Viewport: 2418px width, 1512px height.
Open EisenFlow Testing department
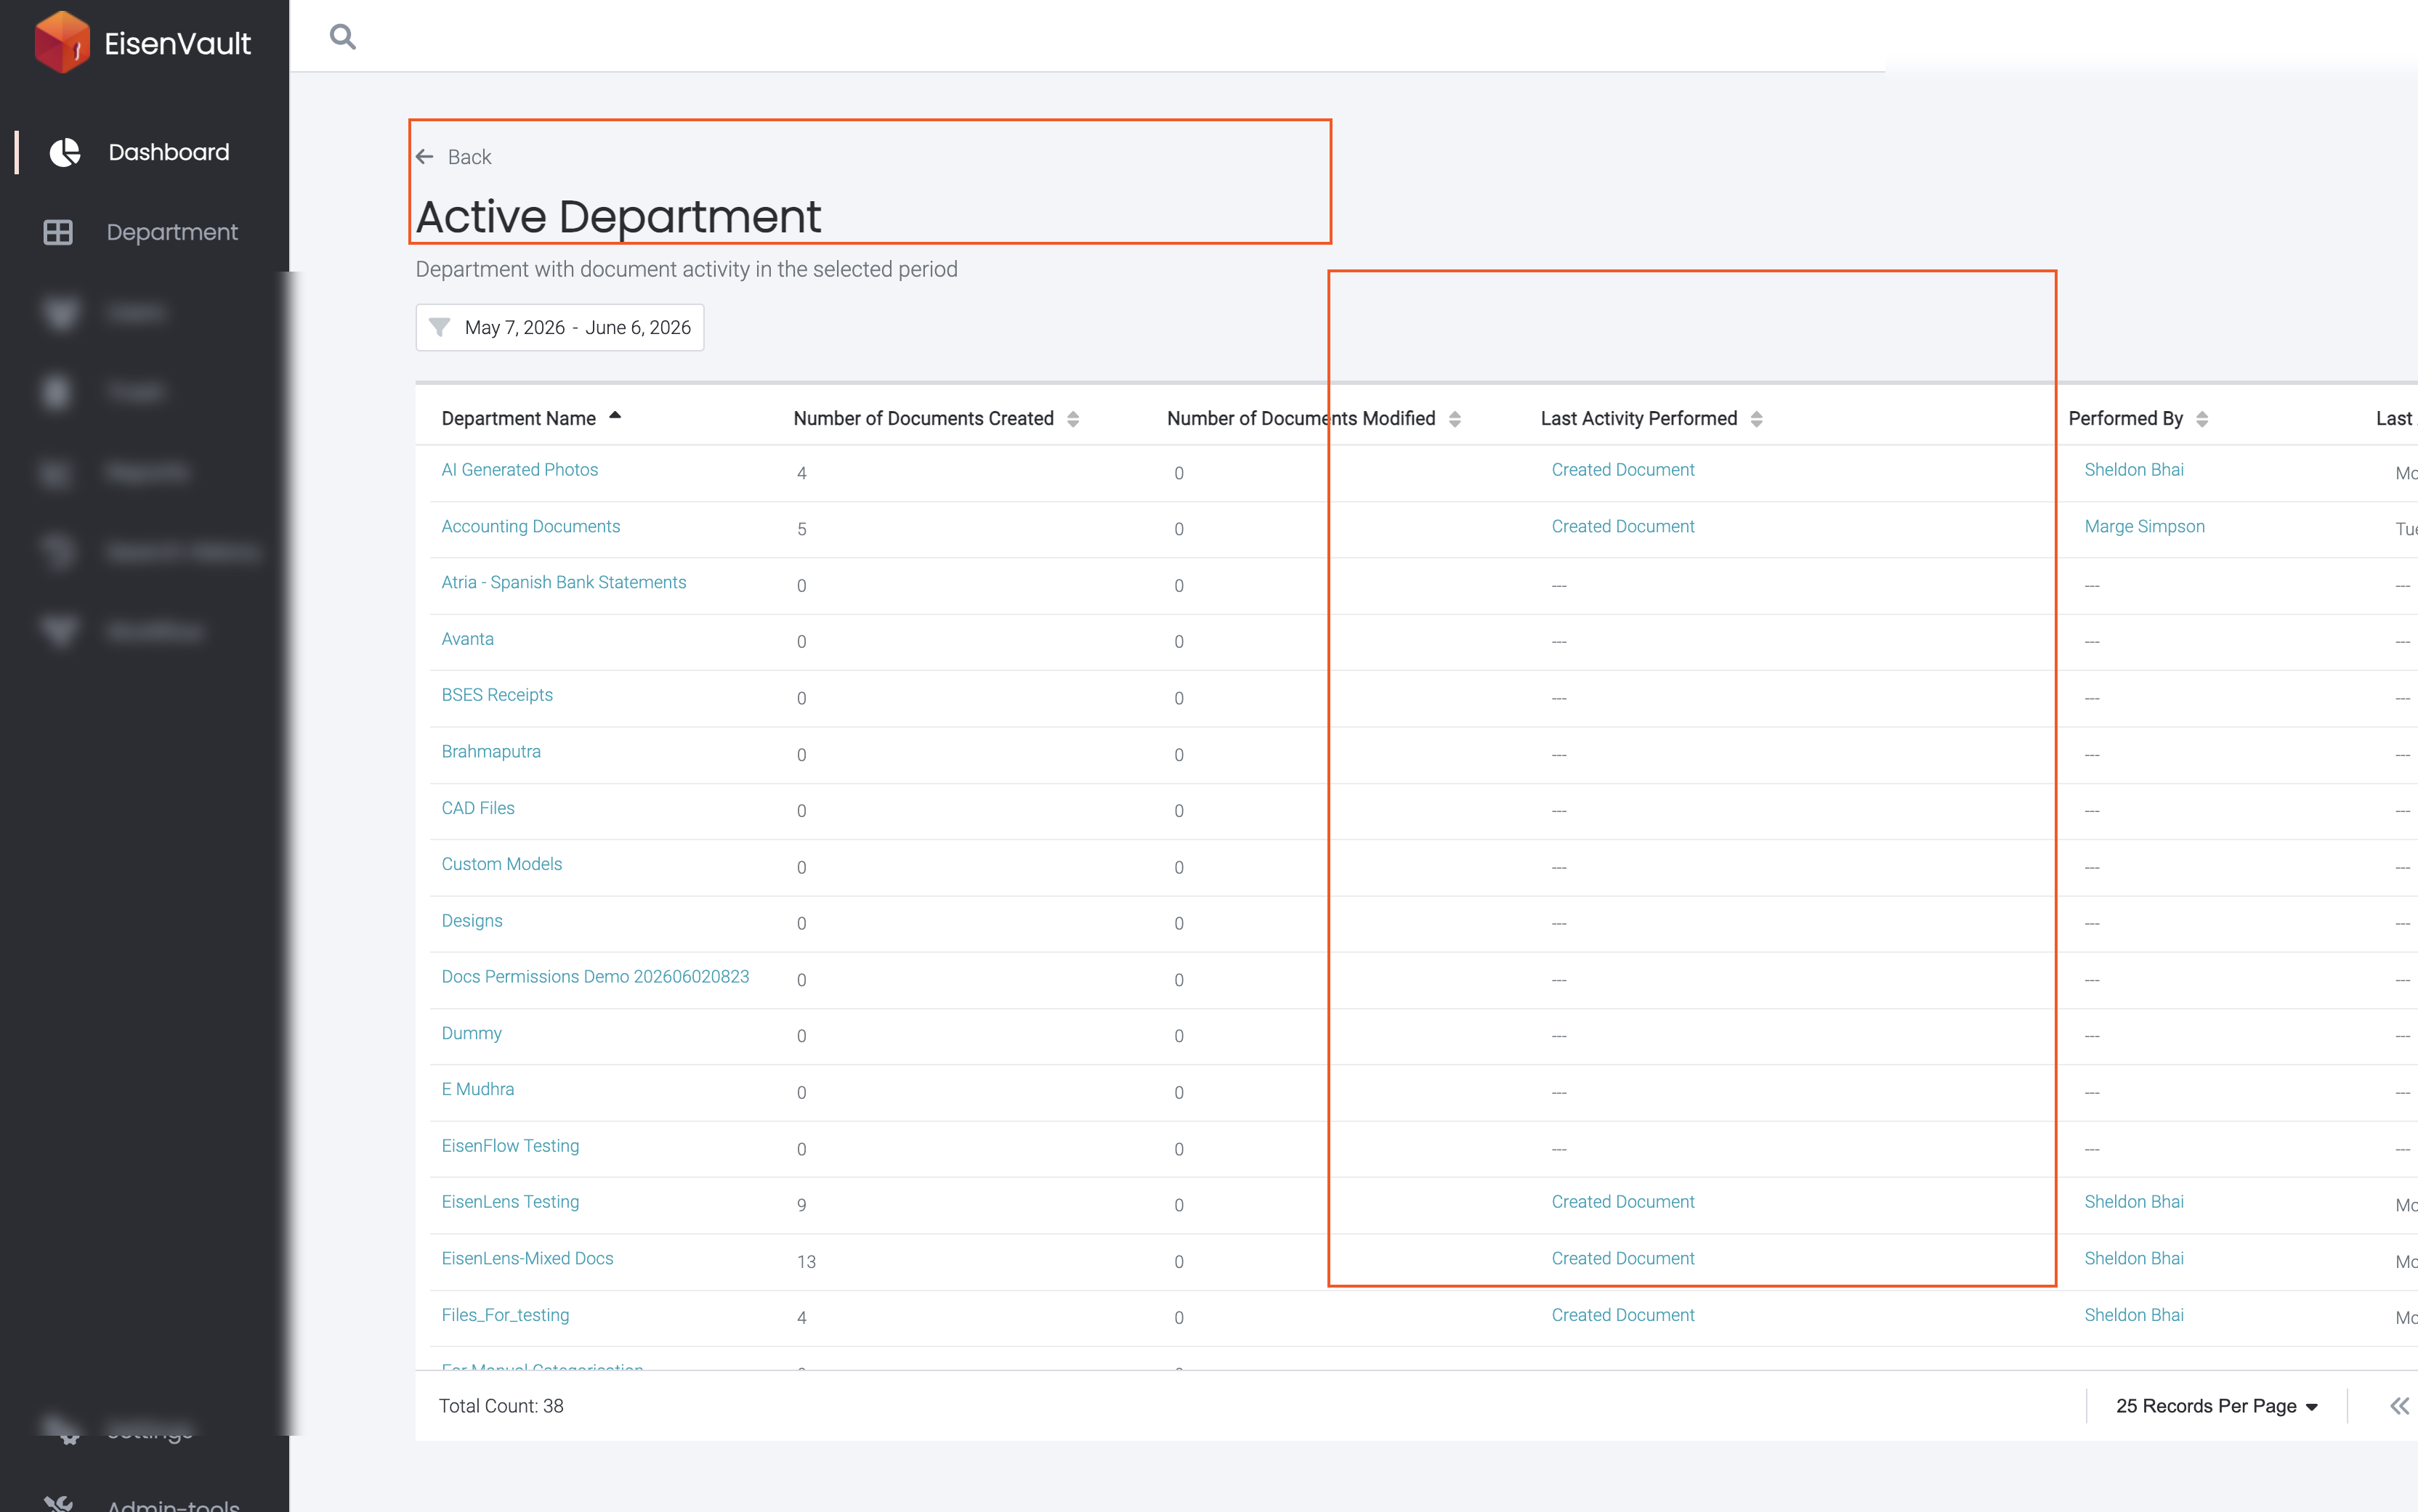point(509,1145)
